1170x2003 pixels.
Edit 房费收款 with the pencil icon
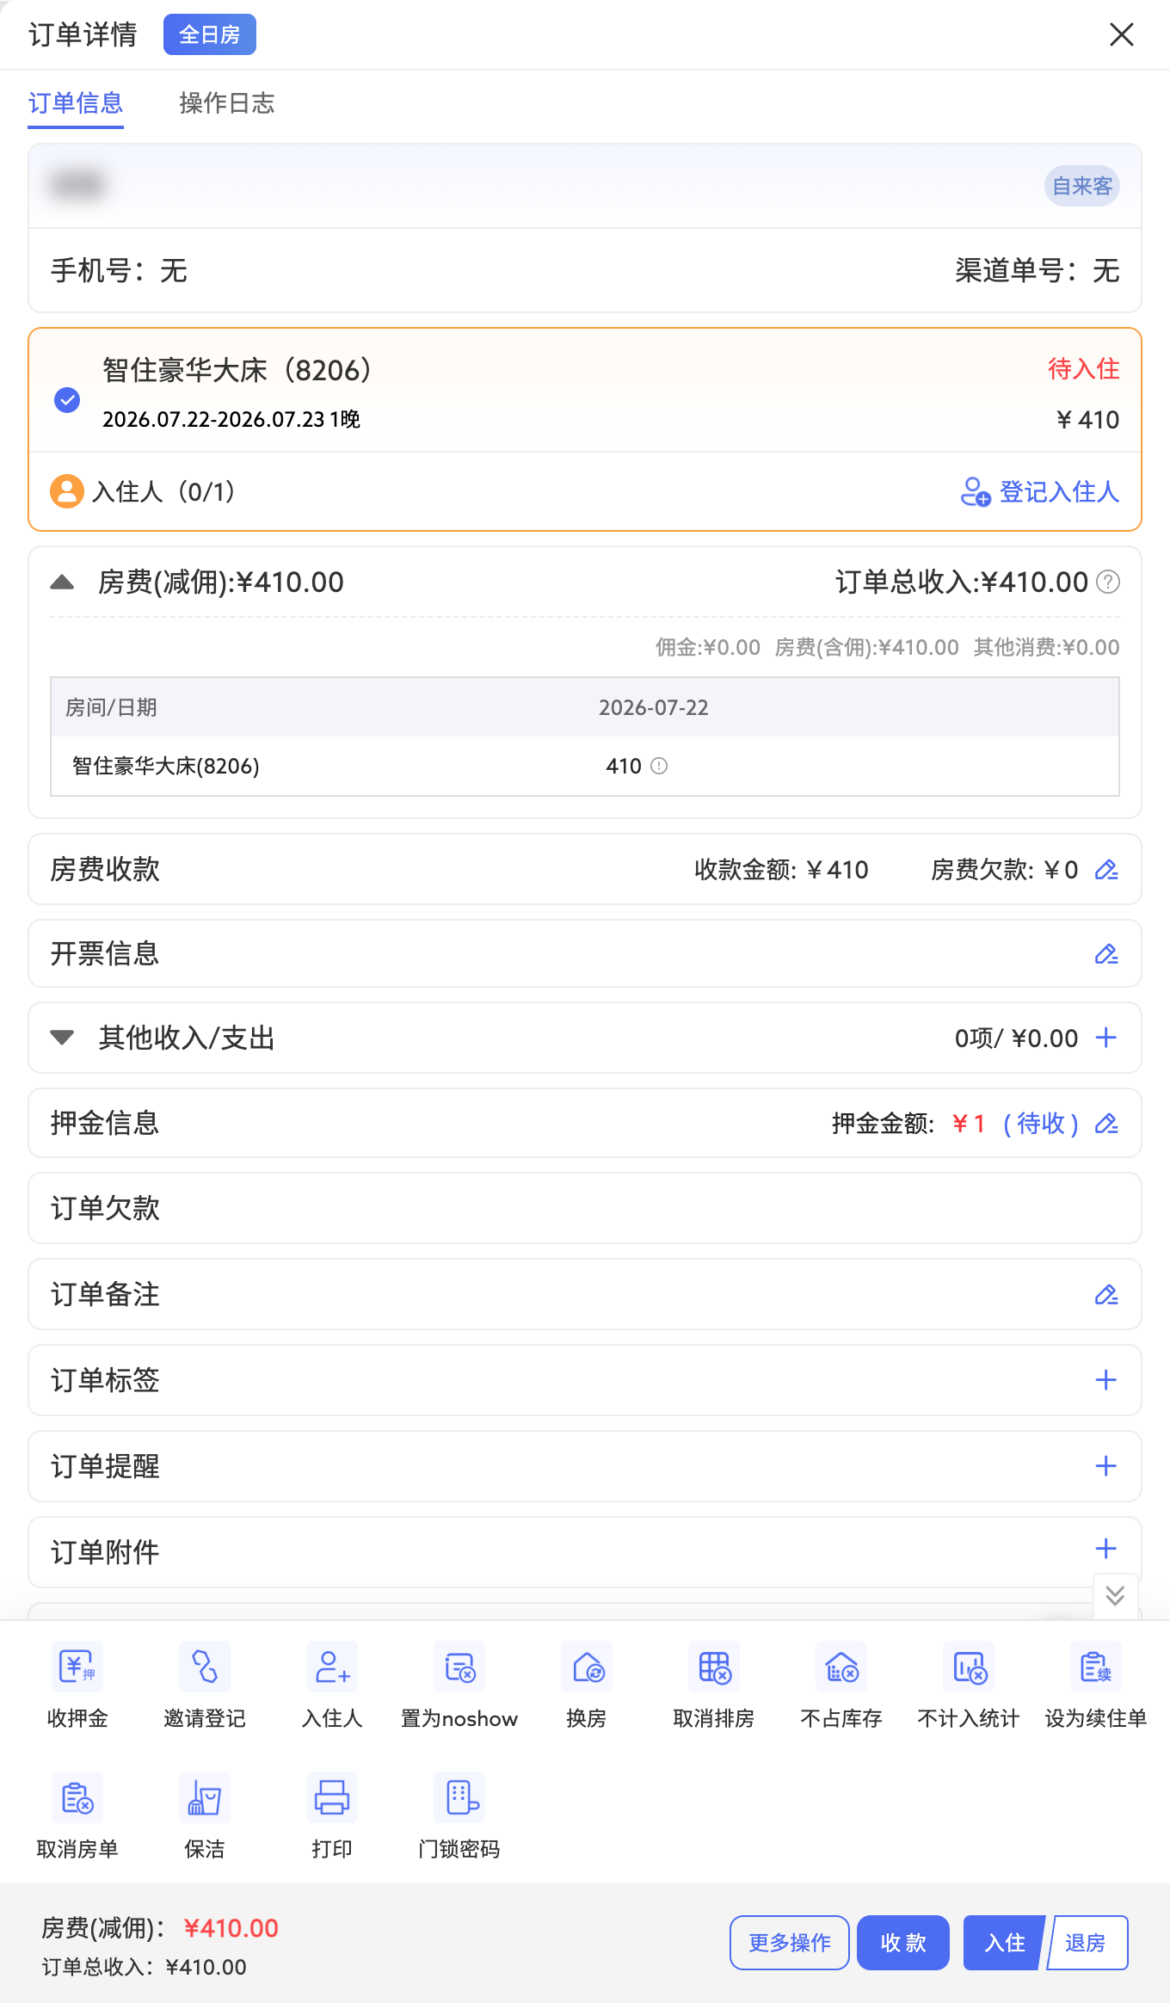pos(1106,870)
